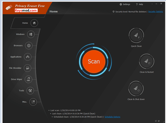This screenshot has width=166, height=123.
Task: Select the Applications label in sidebar
Action: coord(16,57)
